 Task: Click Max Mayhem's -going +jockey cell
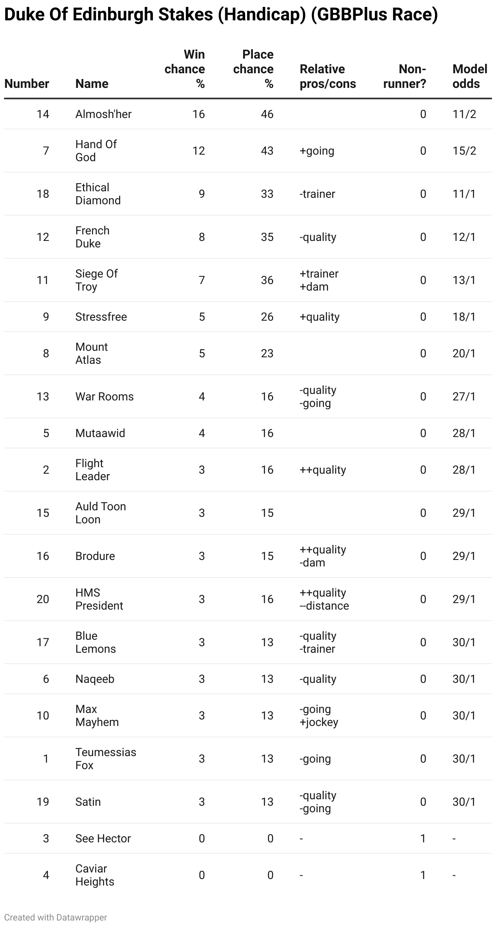tap(319, 715)
